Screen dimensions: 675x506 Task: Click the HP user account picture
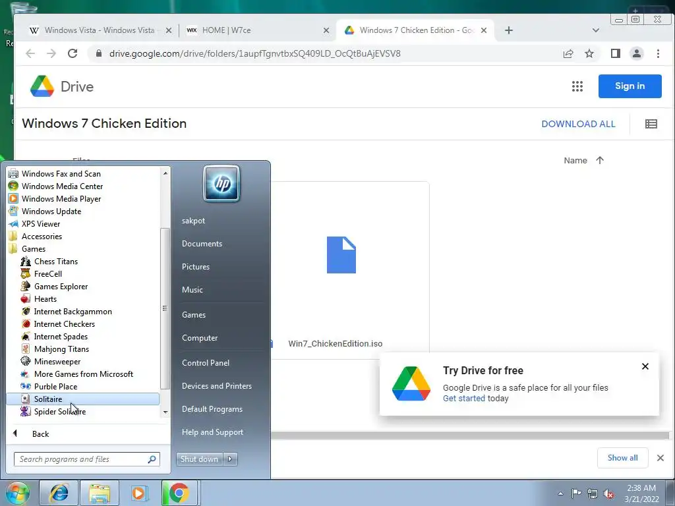[221, 184]
